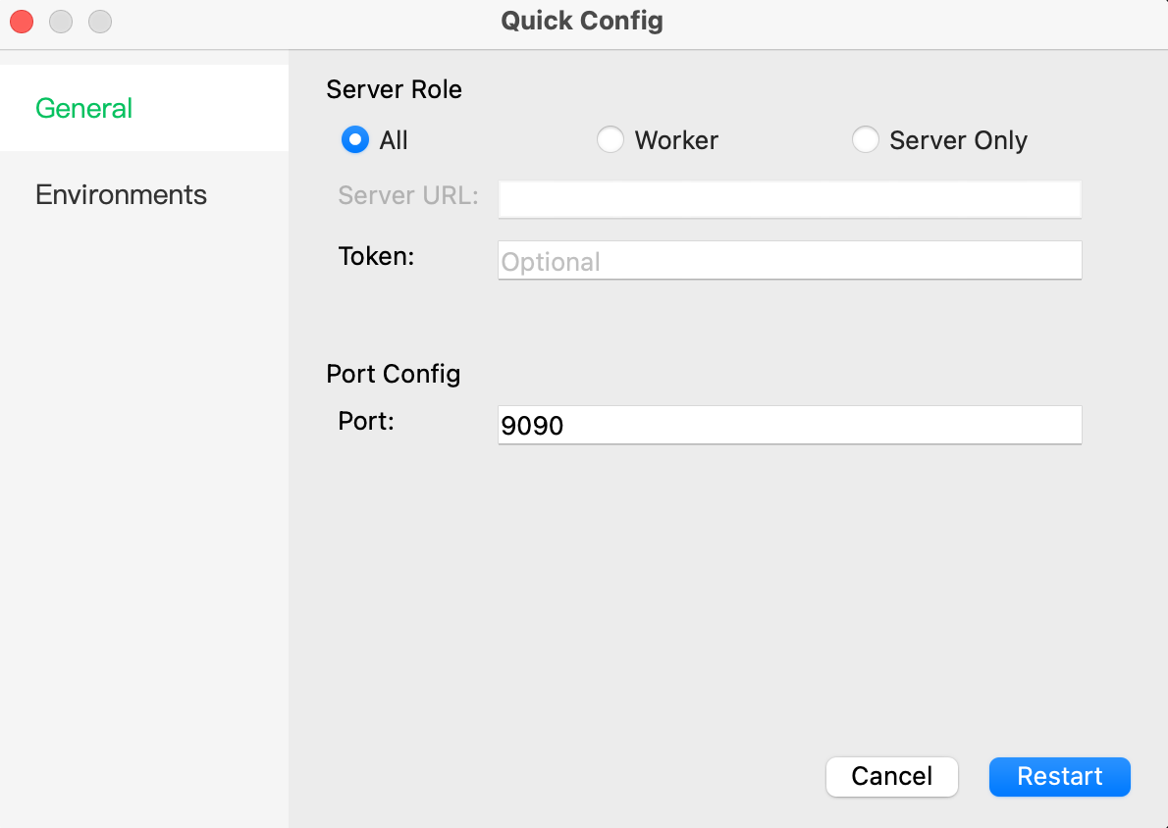The height and width of the screenshot is (828, 1168).
Task: Click the All label text
Action: [x=394, y=140]
